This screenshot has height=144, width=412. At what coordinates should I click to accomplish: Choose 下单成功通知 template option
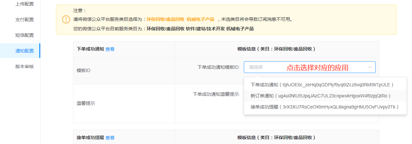(x=325, y=85)
